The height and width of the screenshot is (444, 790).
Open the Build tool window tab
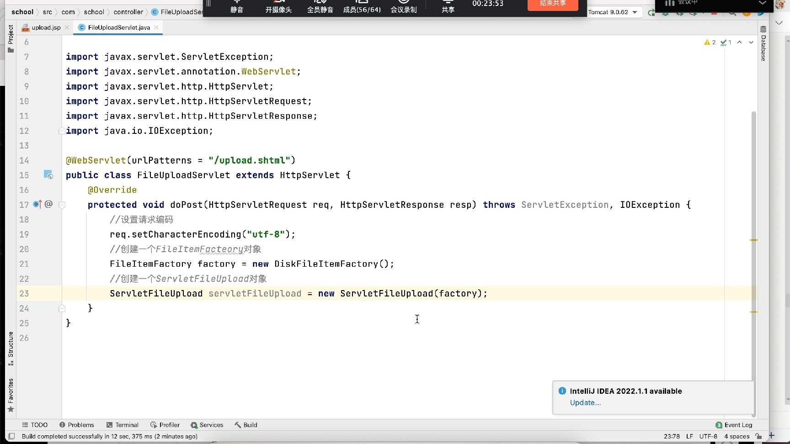(246, 425)
